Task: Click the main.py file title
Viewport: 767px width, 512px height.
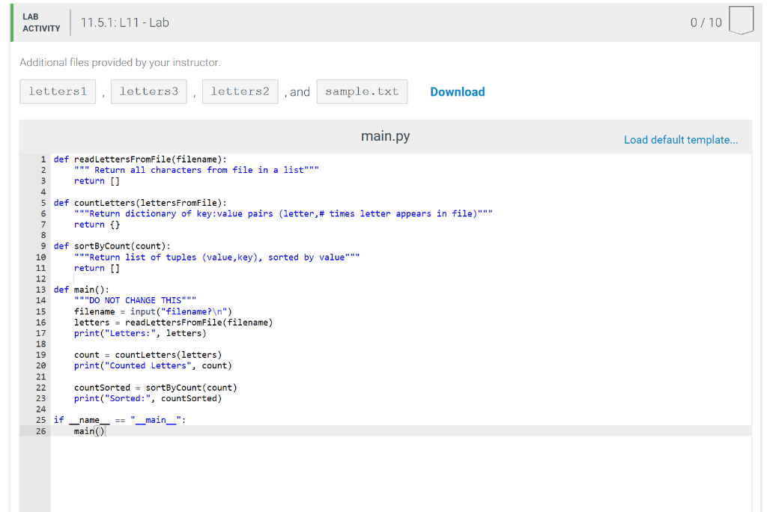Action: tap(386, 136)
